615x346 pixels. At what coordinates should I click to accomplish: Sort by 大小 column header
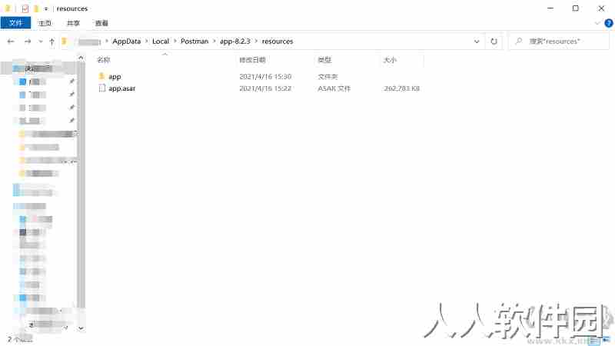tap(390, 60)
